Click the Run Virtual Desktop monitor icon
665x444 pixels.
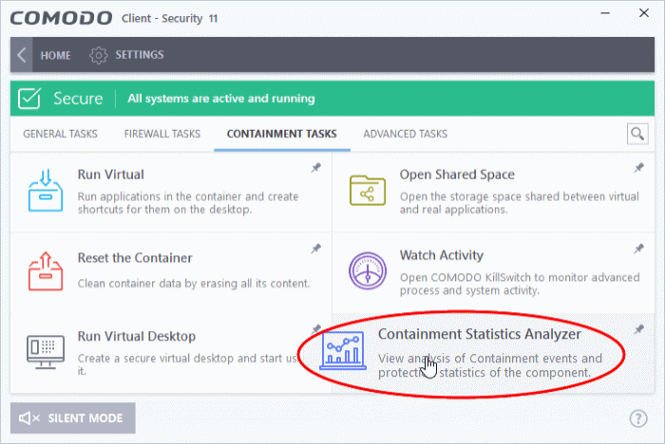click(x=46, y=352)
